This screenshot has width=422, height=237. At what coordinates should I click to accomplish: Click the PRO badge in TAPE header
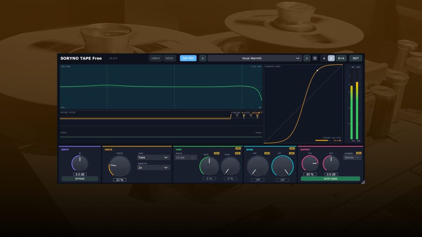click(x=238, y=148)
